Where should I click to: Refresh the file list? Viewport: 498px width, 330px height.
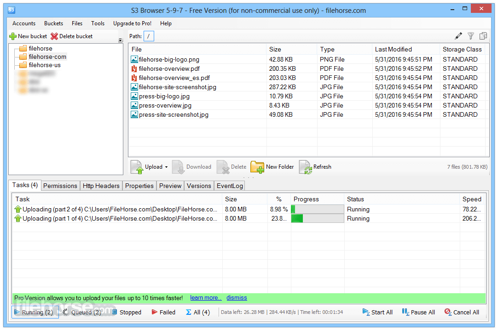click(315, 167)
